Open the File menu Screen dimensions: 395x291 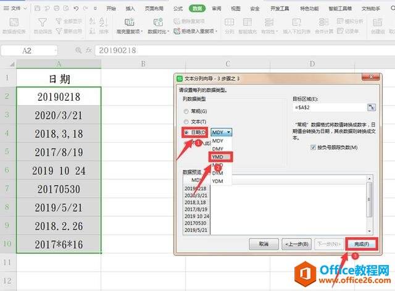(15, 8)
